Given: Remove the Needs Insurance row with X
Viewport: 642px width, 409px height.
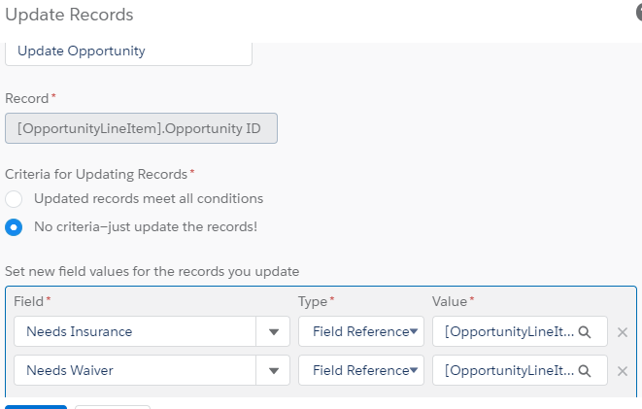Looking at the screenshot, I should pyautogui.click(x=623, y=332).
